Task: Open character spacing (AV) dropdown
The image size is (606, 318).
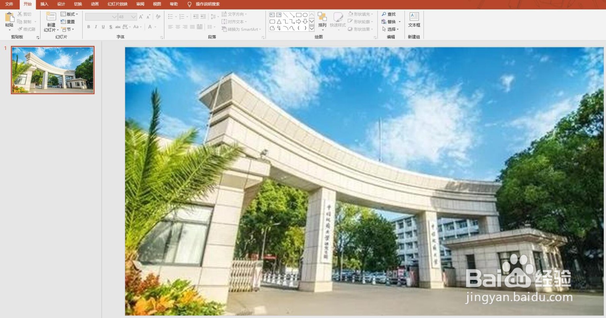Action: click(x=127, y=27)
